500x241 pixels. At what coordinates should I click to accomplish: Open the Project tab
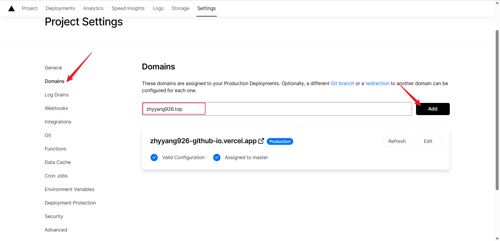click(x=30, y=8)
